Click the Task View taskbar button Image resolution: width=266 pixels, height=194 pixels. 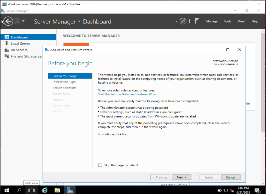(31, 190)
